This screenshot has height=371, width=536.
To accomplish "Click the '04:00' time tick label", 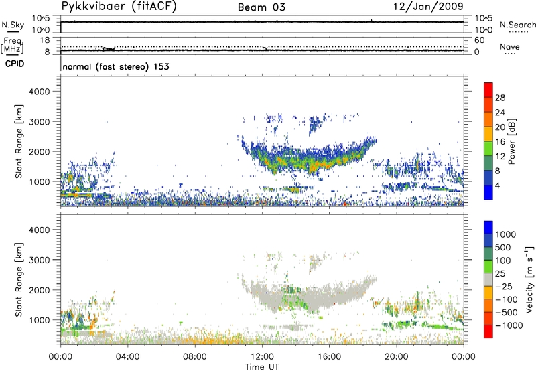I will pyautogui.click(x=127, y=357).
